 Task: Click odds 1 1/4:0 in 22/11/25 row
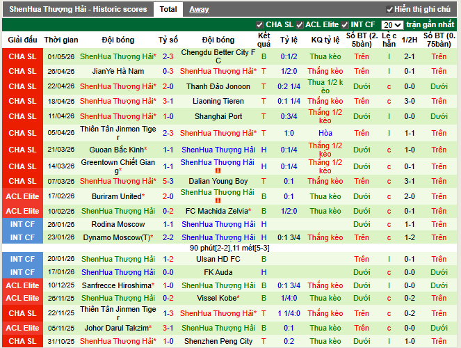(x=289, y=314)
